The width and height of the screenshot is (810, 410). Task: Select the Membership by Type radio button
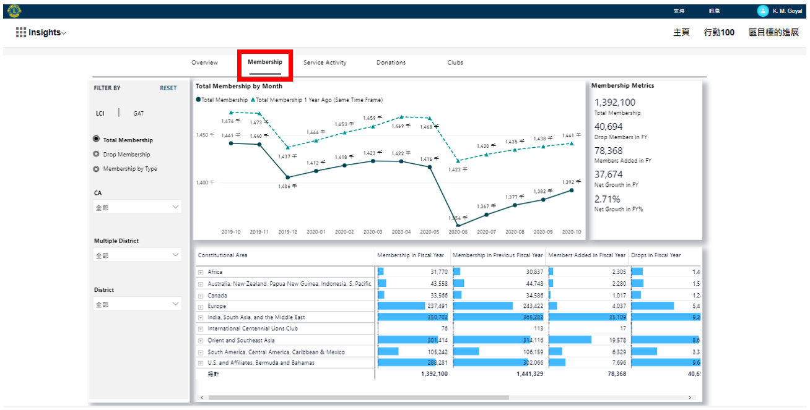pyautogui.click(x=96, y=169)
